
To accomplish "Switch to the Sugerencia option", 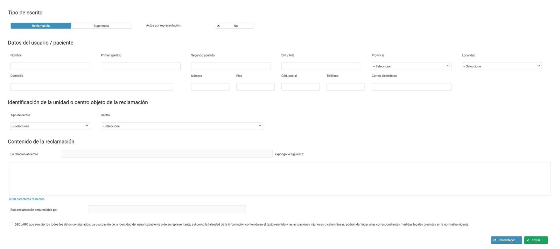I will pyautogui.click(x=101, y=26).
